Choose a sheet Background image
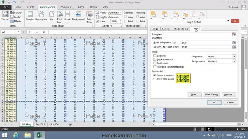 78,16
